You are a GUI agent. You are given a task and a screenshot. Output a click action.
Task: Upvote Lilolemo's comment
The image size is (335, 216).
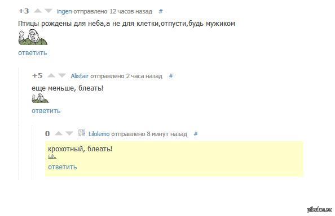(59, 133)
